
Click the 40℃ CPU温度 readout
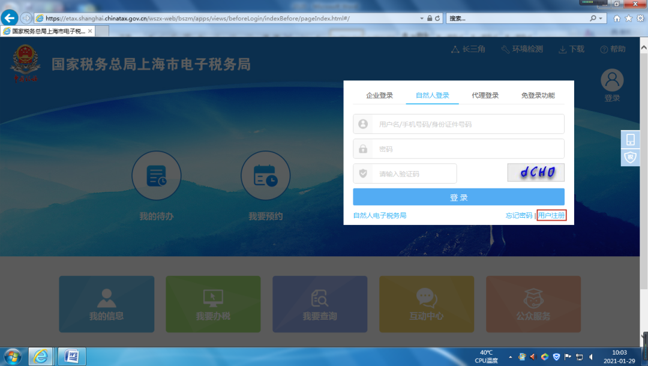[487, 356]
